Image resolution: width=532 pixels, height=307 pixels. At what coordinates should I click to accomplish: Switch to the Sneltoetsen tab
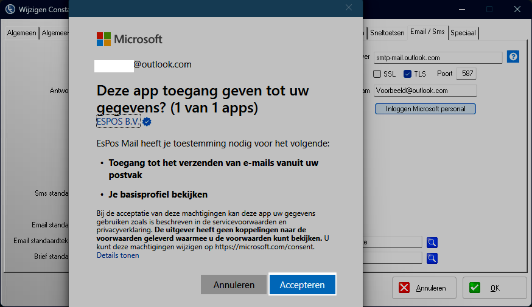coord(387,33)
